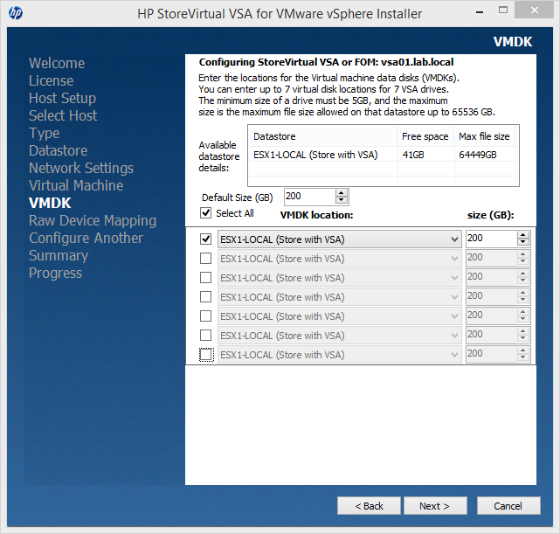560x534 pixels.
Task: Click the Max file size column header
Action: (x=484, y=136)
